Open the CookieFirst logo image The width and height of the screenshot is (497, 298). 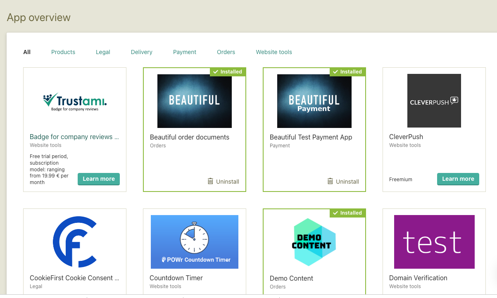(x=75, y=242)
